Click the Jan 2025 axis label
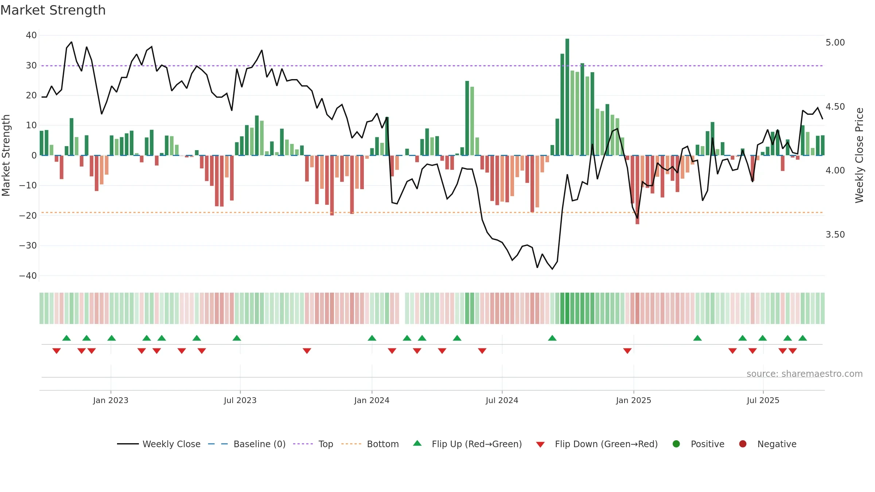Viewport: 875px width, 492px height. pyautogui.click(x=634, y=401)
